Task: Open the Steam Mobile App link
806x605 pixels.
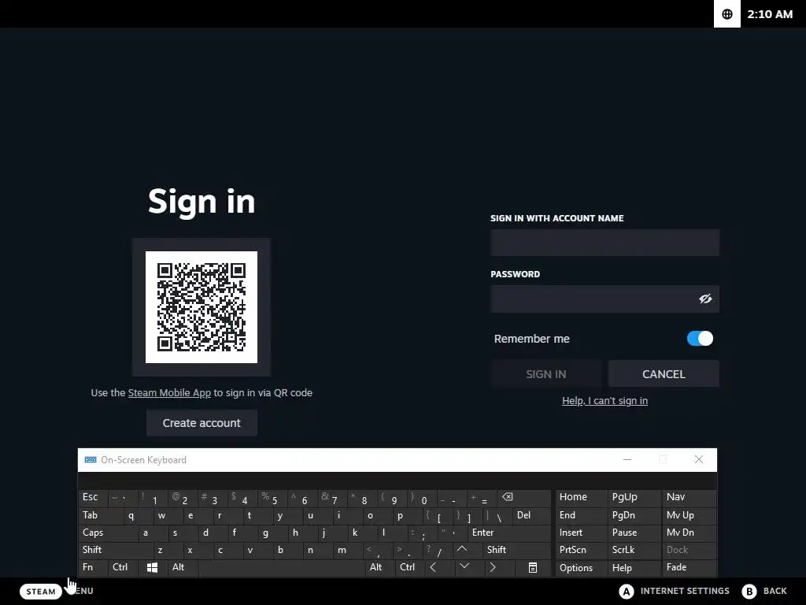Action: (x=169, y=393)
